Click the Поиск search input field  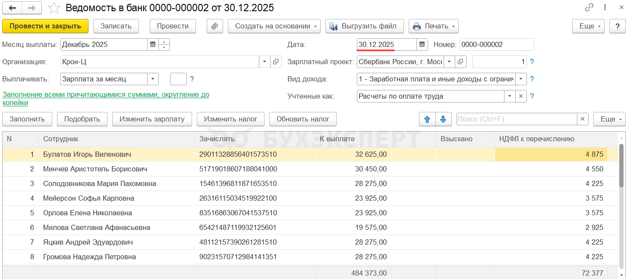coord(516,119)
